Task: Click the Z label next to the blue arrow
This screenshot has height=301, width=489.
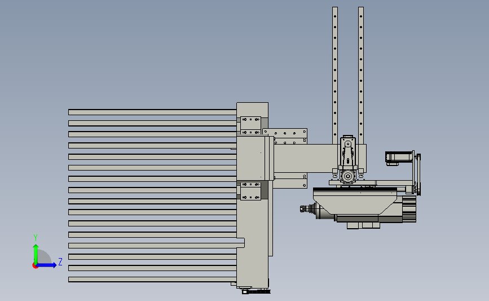Action: coord(60,261)
